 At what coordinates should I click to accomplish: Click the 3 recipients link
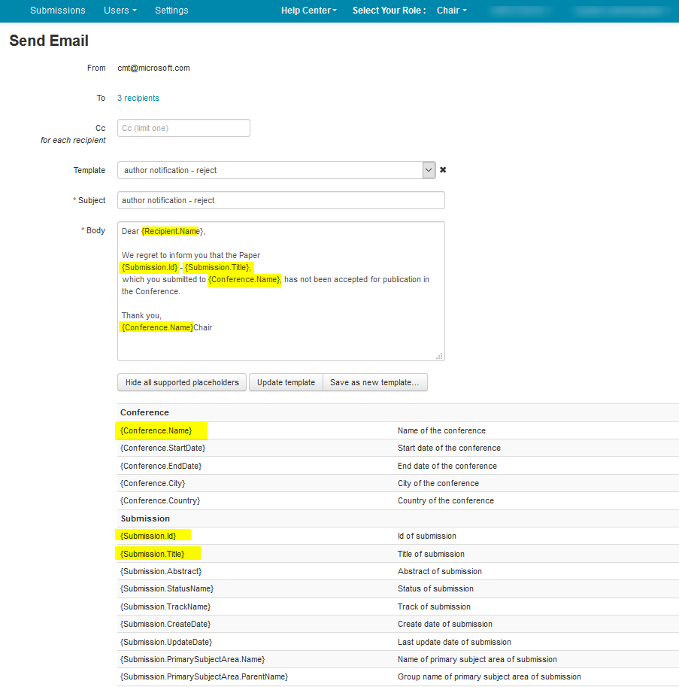138,98
